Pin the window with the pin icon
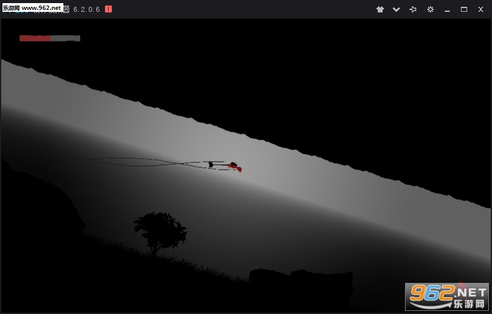492x314 pixels. coord(413,9)
